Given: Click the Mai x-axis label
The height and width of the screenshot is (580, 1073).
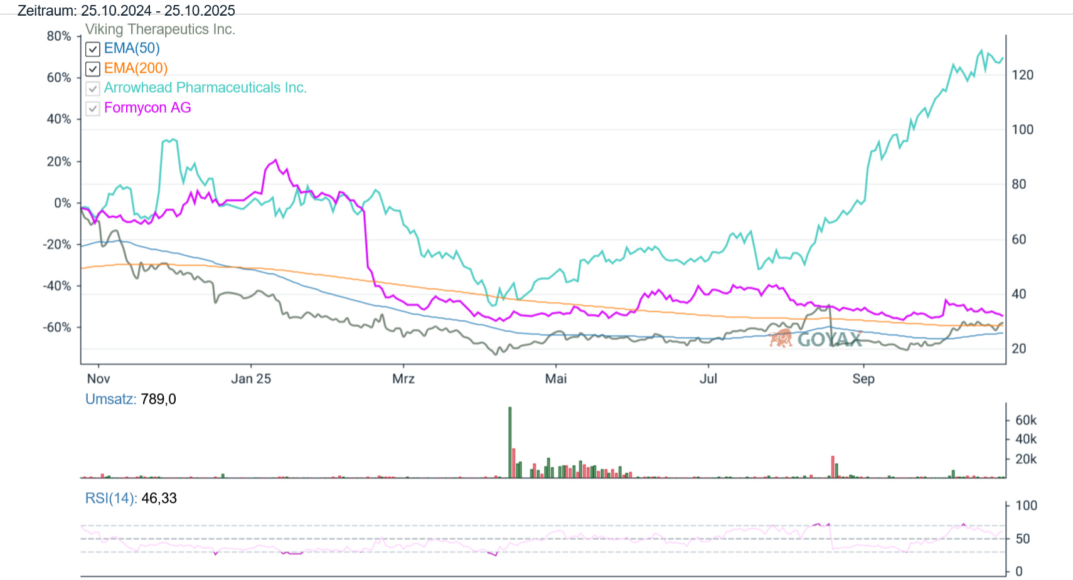Looking at the screenshot, I should (555, 379).
